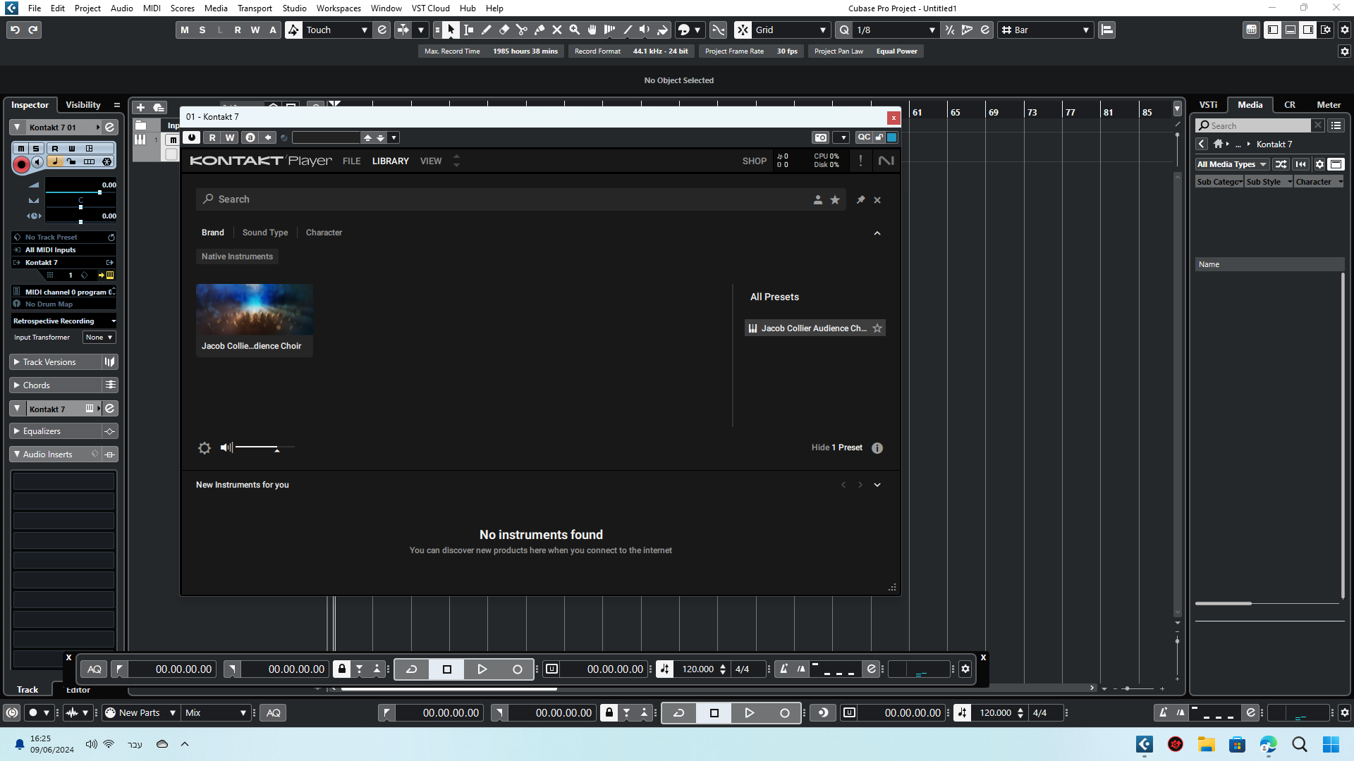The width and height of the screenshot is (1354, 761).
Task: Click the Kontakt user account icon
Action: (818, 200)
